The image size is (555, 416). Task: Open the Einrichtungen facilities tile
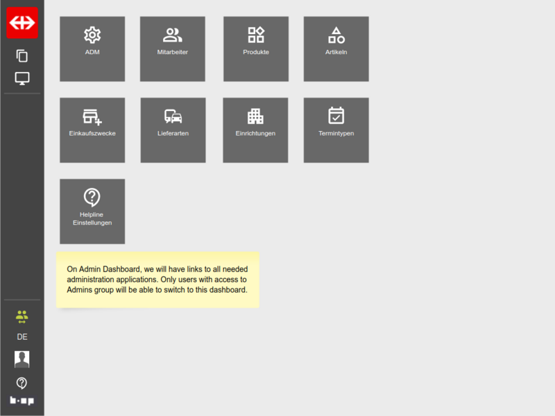[255, 130]
